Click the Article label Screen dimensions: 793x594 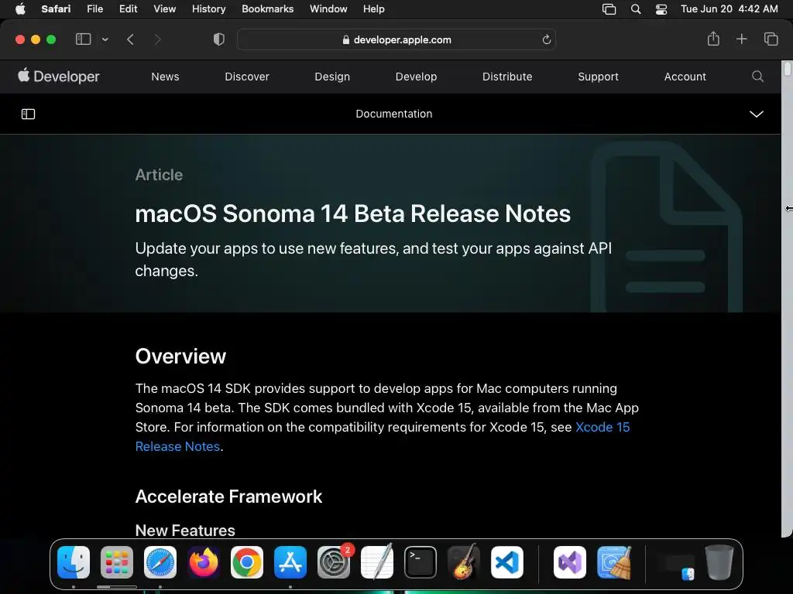pyautogui.click(x=159, y=175)
